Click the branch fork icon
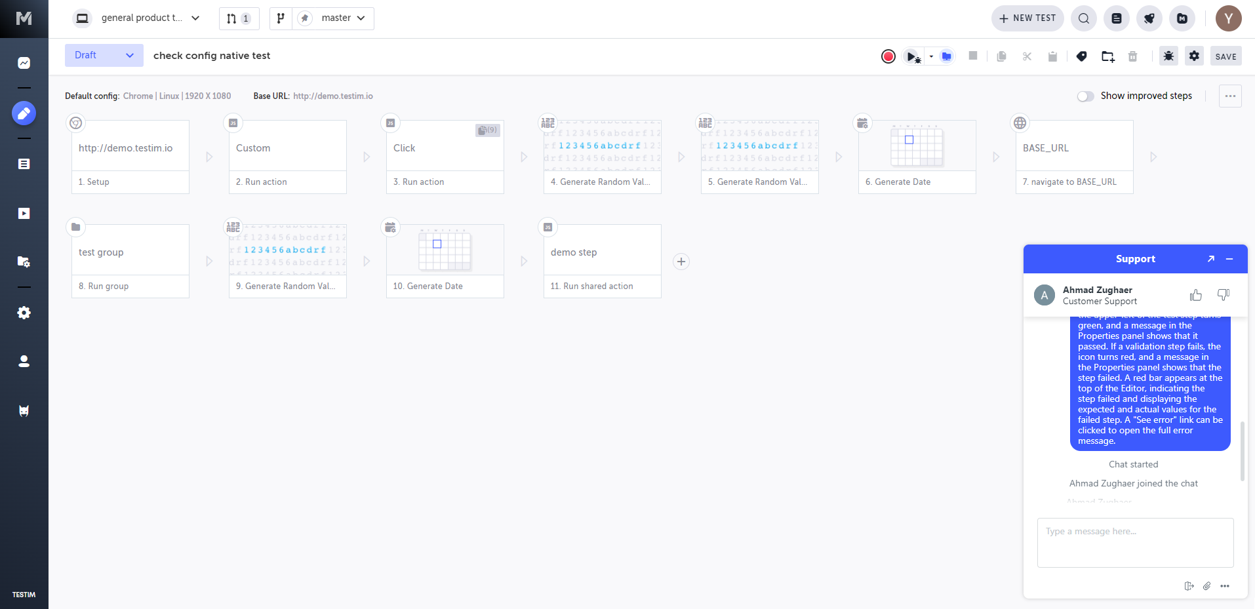This screenshot has height=609, width=1255. 281,18
